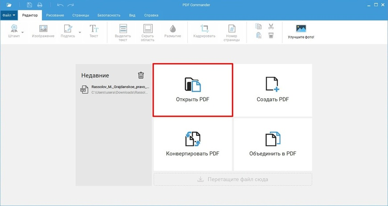The width and height of the screenshot is (388, 206).
Task: Click the file path C:\Users\usera\Downloads text
Action: [x=120, y=93]
